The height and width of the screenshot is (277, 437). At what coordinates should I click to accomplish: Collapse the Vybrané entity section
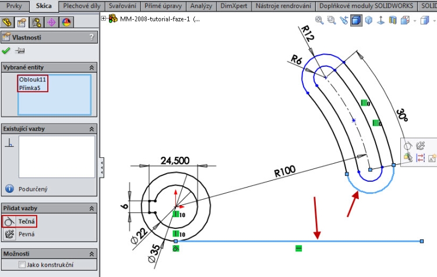pos(91,67)
